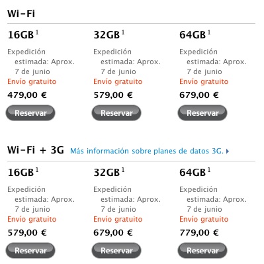Open the 3G data plans information link
The height and width of the screenshot is (264, 264).
147,151
